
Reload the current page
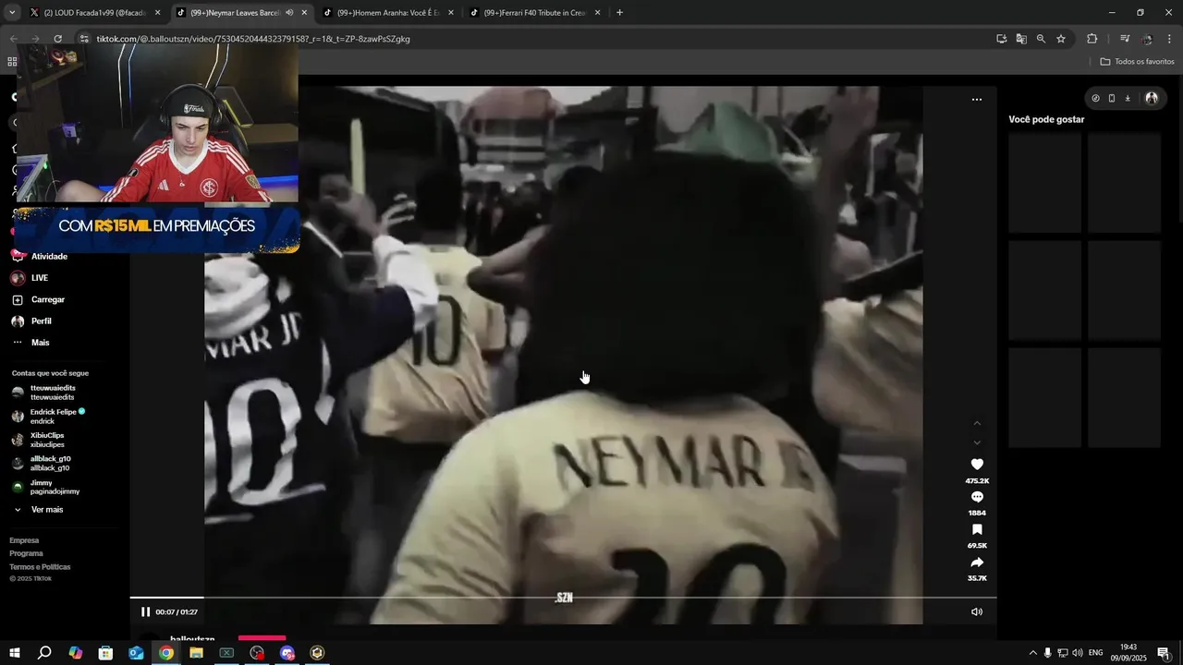pyautogui.click(x=57, y=39)
